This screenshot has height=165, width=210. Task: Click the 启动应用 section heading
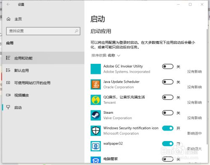coord(101,31)
